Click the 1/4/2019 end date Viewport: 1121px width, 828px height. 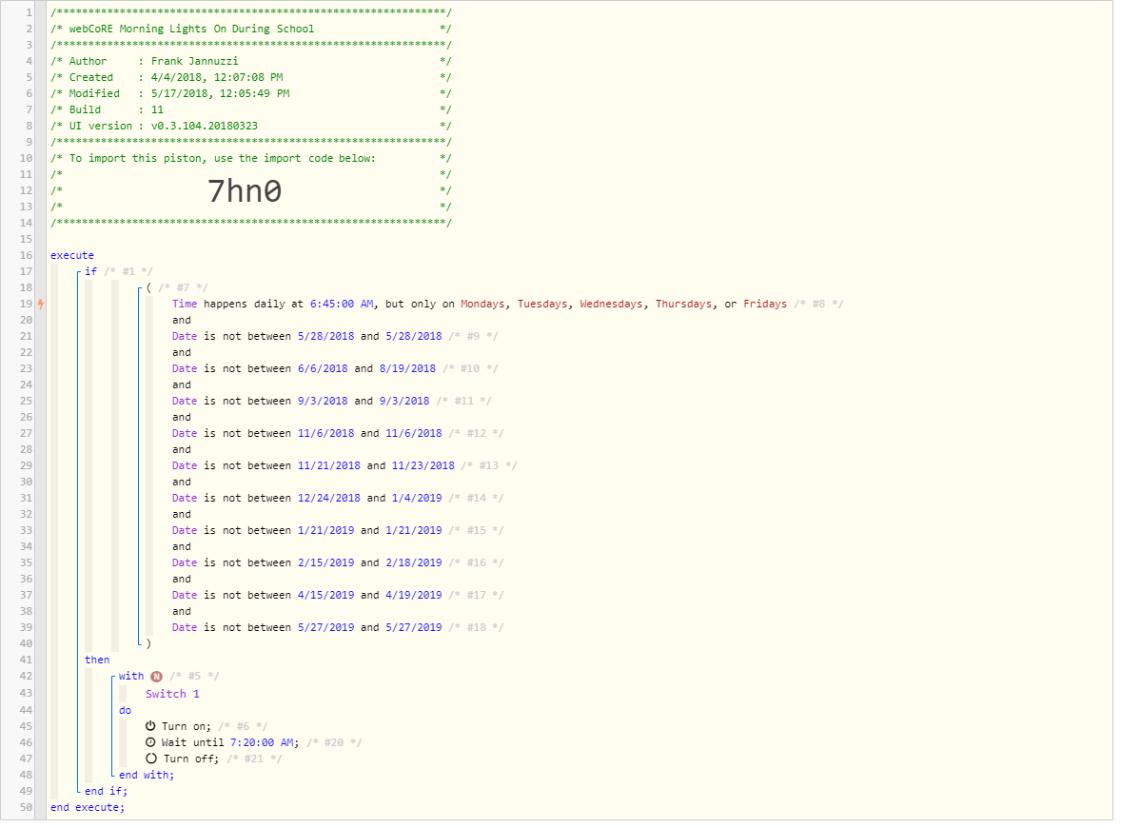(417, 499)
